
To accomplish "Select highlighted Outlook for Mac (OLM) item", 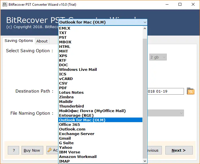I will tap(100, 120).
